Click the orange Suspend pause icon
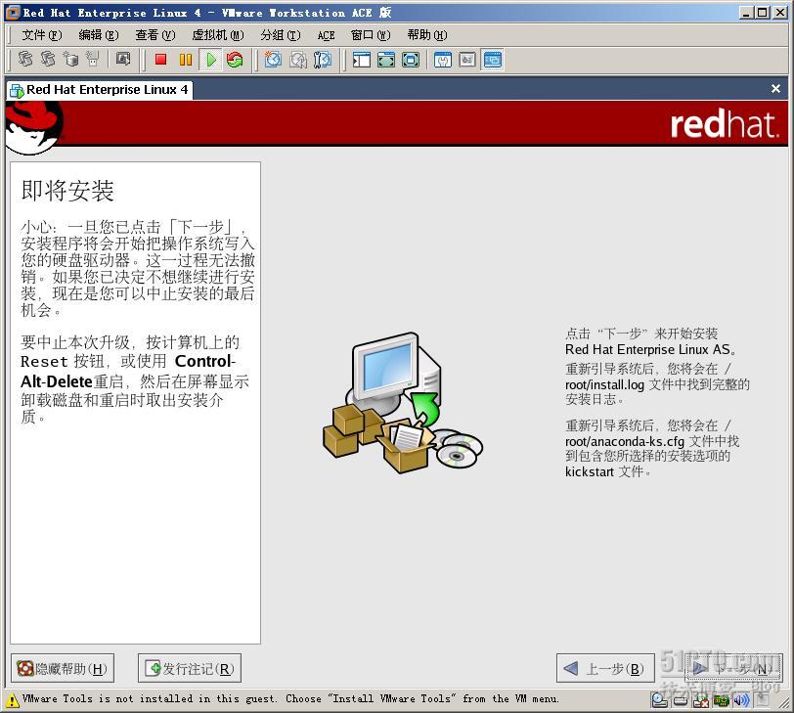 [x=186, y=60]
